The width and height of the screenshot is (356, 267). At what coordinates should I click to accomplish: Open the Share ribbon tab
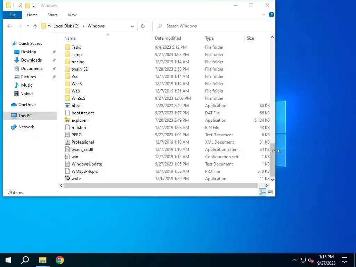tap(52, 15)
